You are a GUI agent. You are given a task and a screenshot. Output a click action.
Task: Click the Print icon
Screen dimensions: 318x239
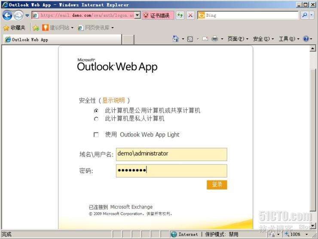214,39
